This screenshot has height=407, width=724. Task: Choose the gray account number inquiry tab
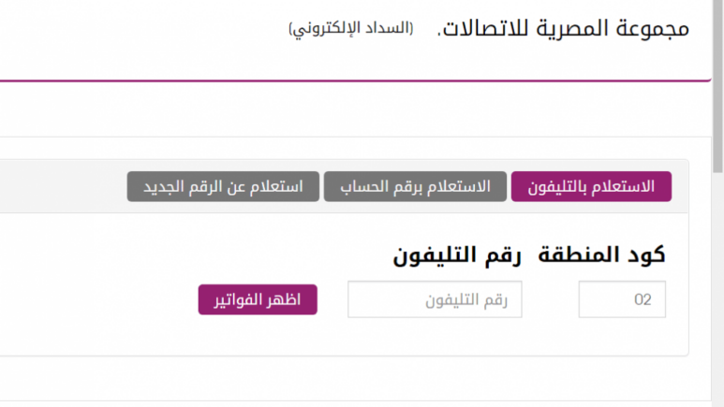pyautogui.click(x=415, y=186)
